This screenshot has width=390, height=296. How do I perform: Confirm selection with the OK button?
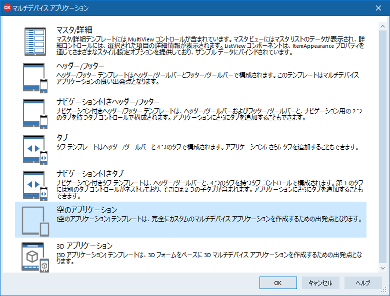pyautogui.click(x=278, y=283)
